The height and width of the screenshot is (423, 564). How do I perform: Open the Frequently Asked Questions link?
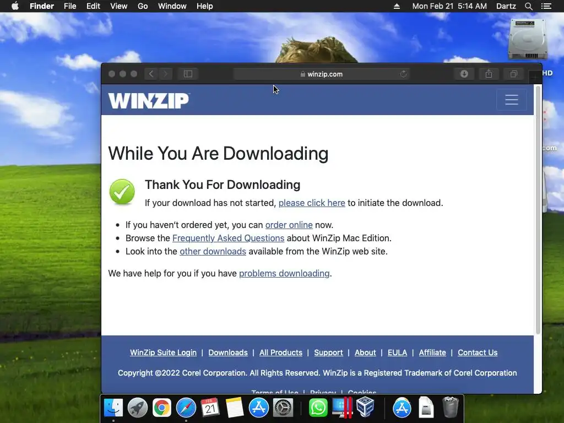[229, 238]
